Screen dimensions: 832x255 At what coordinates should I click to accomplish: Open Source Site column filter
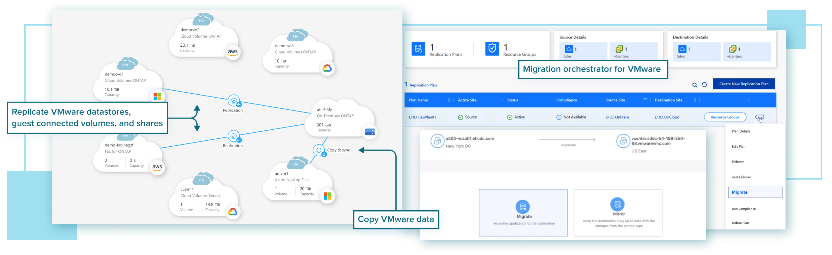[x=645, y=100]
